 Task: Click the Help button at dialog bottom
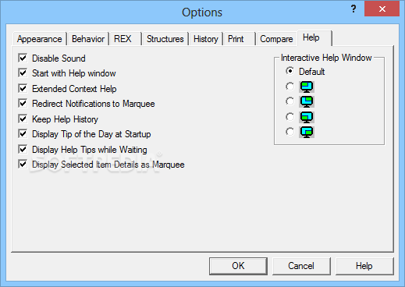364,266
